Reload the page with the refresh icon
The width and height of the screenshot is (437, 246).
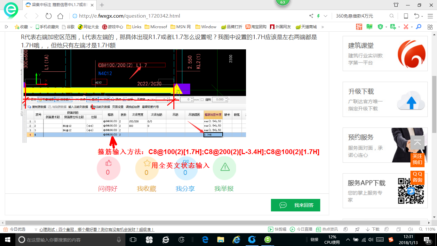tap(49, 16)
